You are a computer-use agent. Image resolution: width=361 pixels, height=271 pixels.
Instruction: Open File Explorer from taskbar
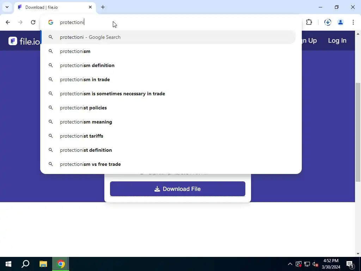click(43, 264)
